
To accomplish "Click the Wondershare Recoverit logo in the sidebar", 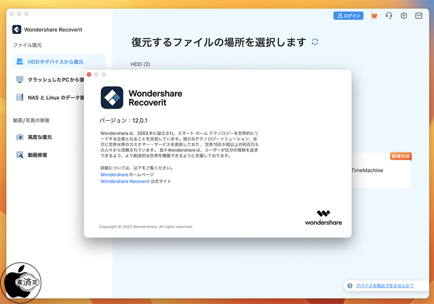I will click(x=16, y=30).
